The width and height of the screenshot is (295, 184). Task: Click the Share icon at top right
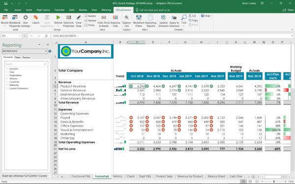(x=284, y=10)
